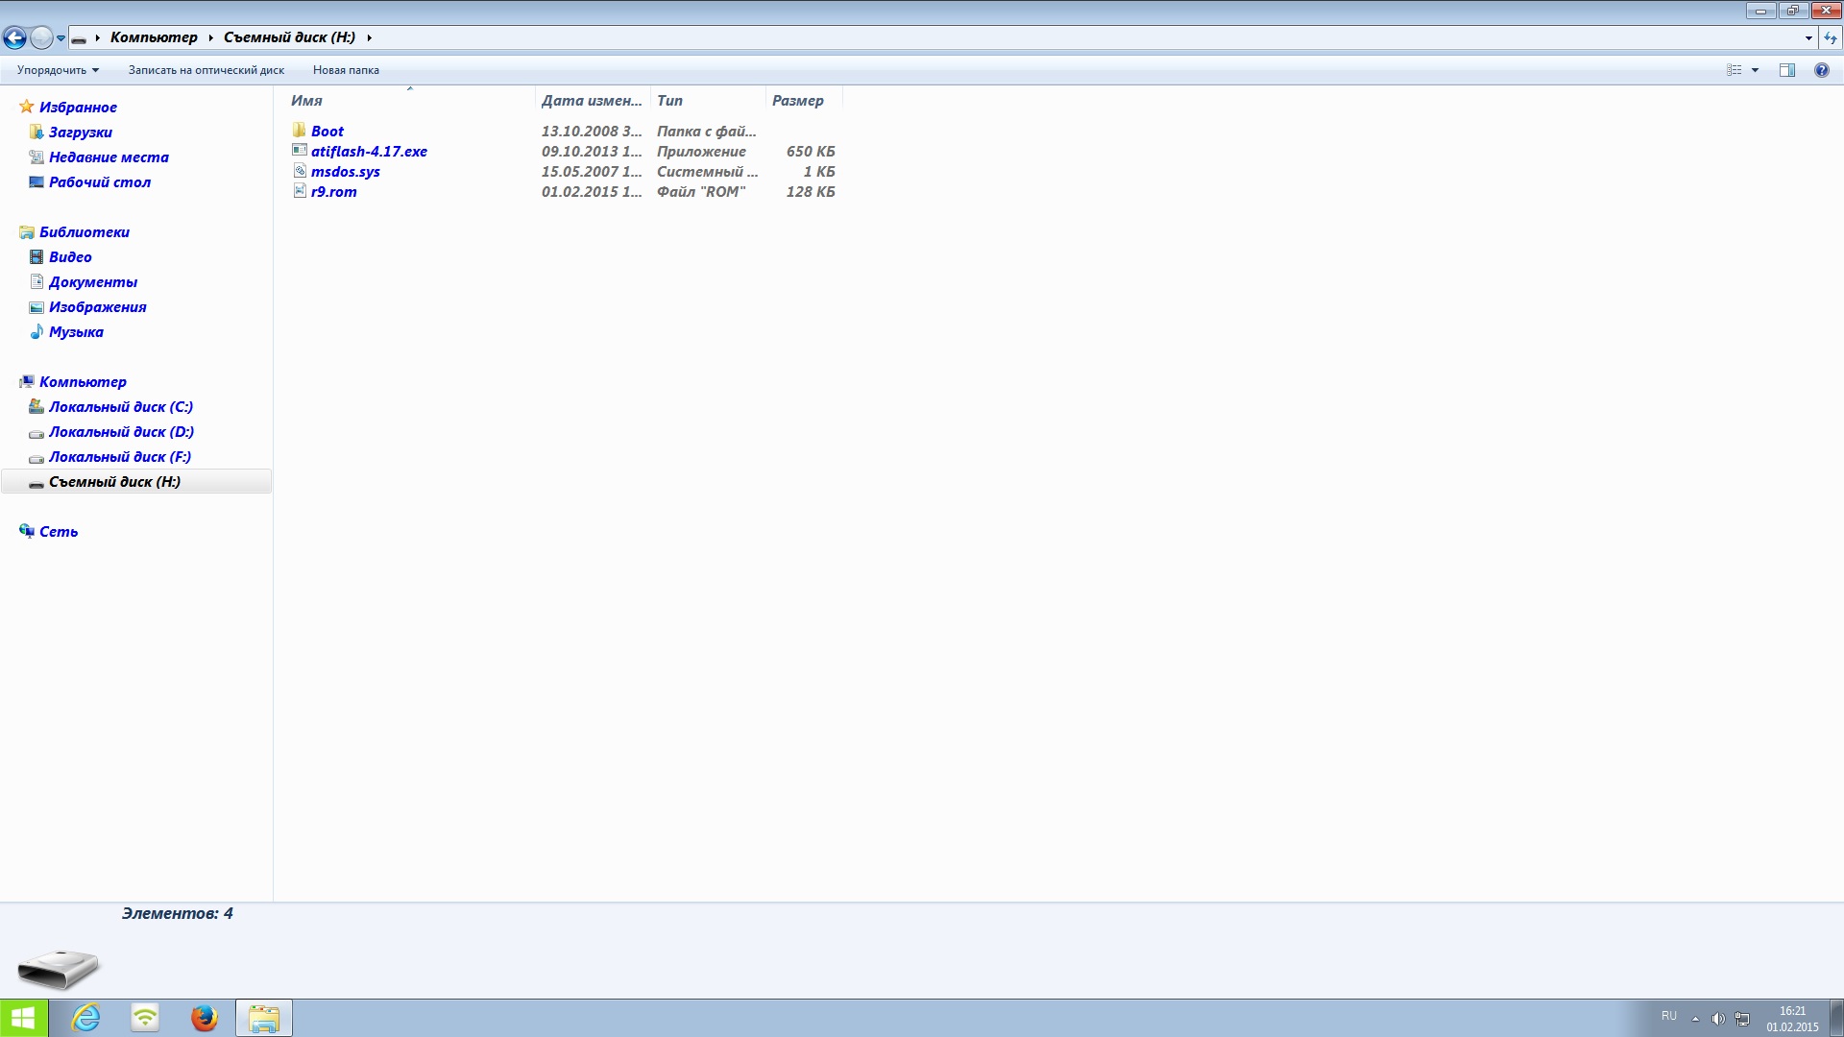Open the Boot folder

pyautogui.click(x=327, y=132)
